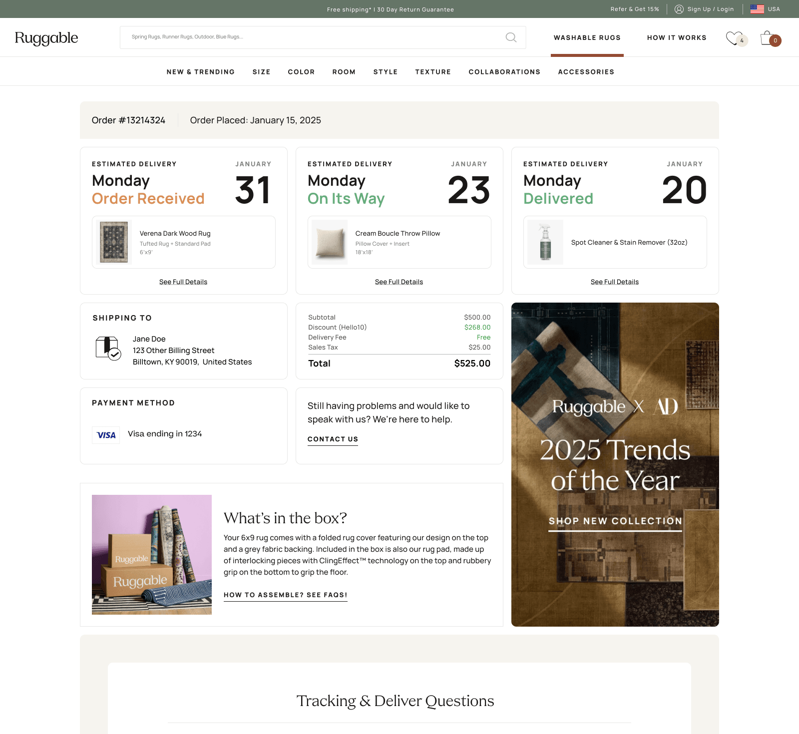
Task: Open Verena Dark Wood Rug thumbnail
Action: [x=114, y=242]
